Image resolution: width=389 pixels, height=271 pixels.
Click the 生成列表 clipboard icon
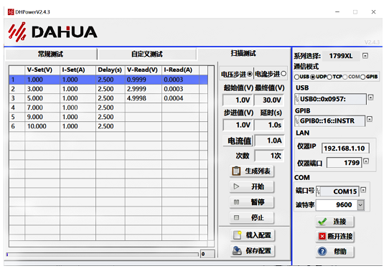click(x=236, y=171)
